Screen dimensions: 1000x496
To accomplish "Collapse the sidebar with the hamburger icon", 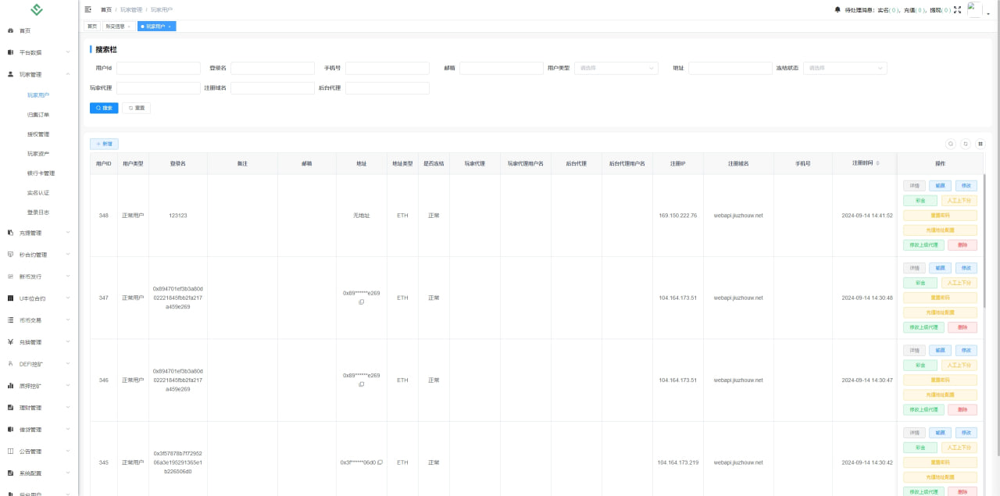I will click(88, 9).
